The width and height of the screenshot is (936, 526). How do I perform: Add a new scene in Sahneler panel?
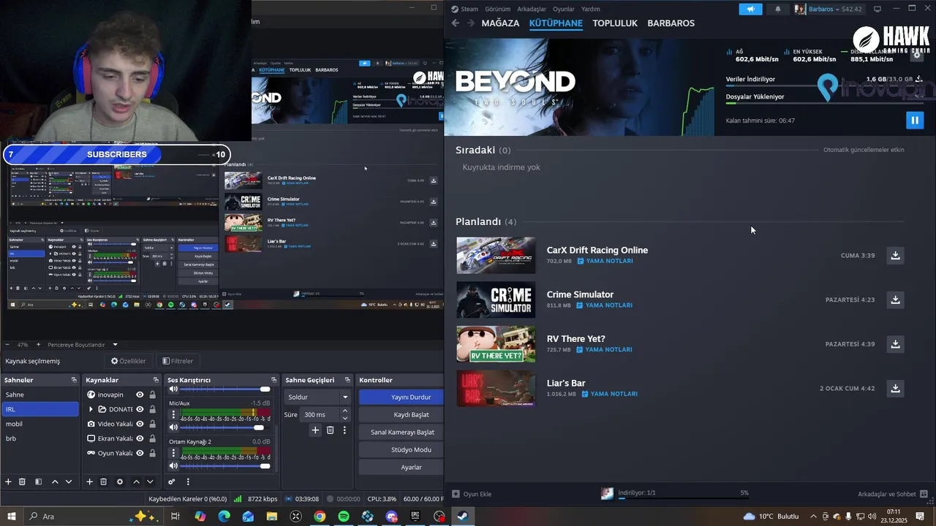click(9, 481)
